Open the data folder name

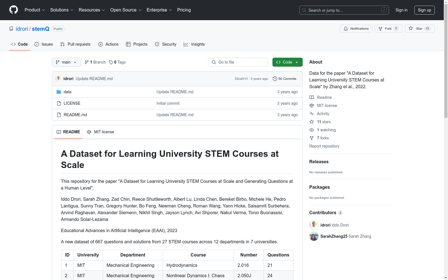67,92
